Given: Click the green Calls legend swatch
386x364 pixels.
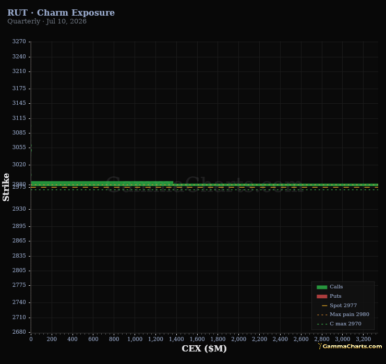Looking at the screenshot, I should click(322, 287).
